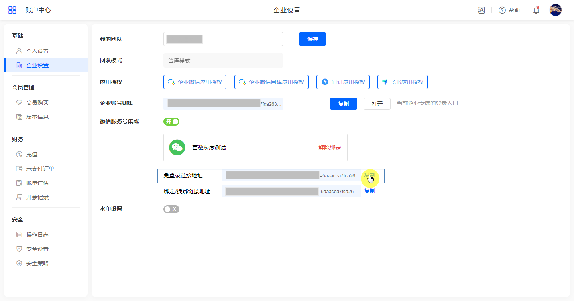Open the notification bell icon
Screen dimensions: 574x301
[x=536, y=10]
